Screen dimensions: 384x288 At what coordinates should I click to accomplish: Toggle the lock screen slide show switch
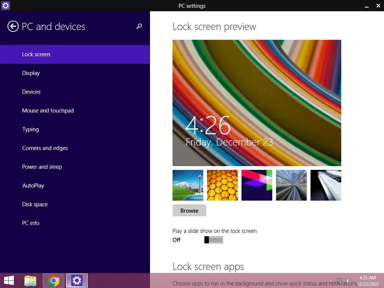click(213, 240)
